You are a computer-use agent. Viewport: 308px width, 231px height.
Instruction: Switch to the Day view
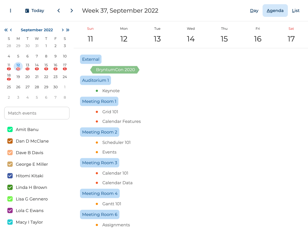[x=254, y=11]
